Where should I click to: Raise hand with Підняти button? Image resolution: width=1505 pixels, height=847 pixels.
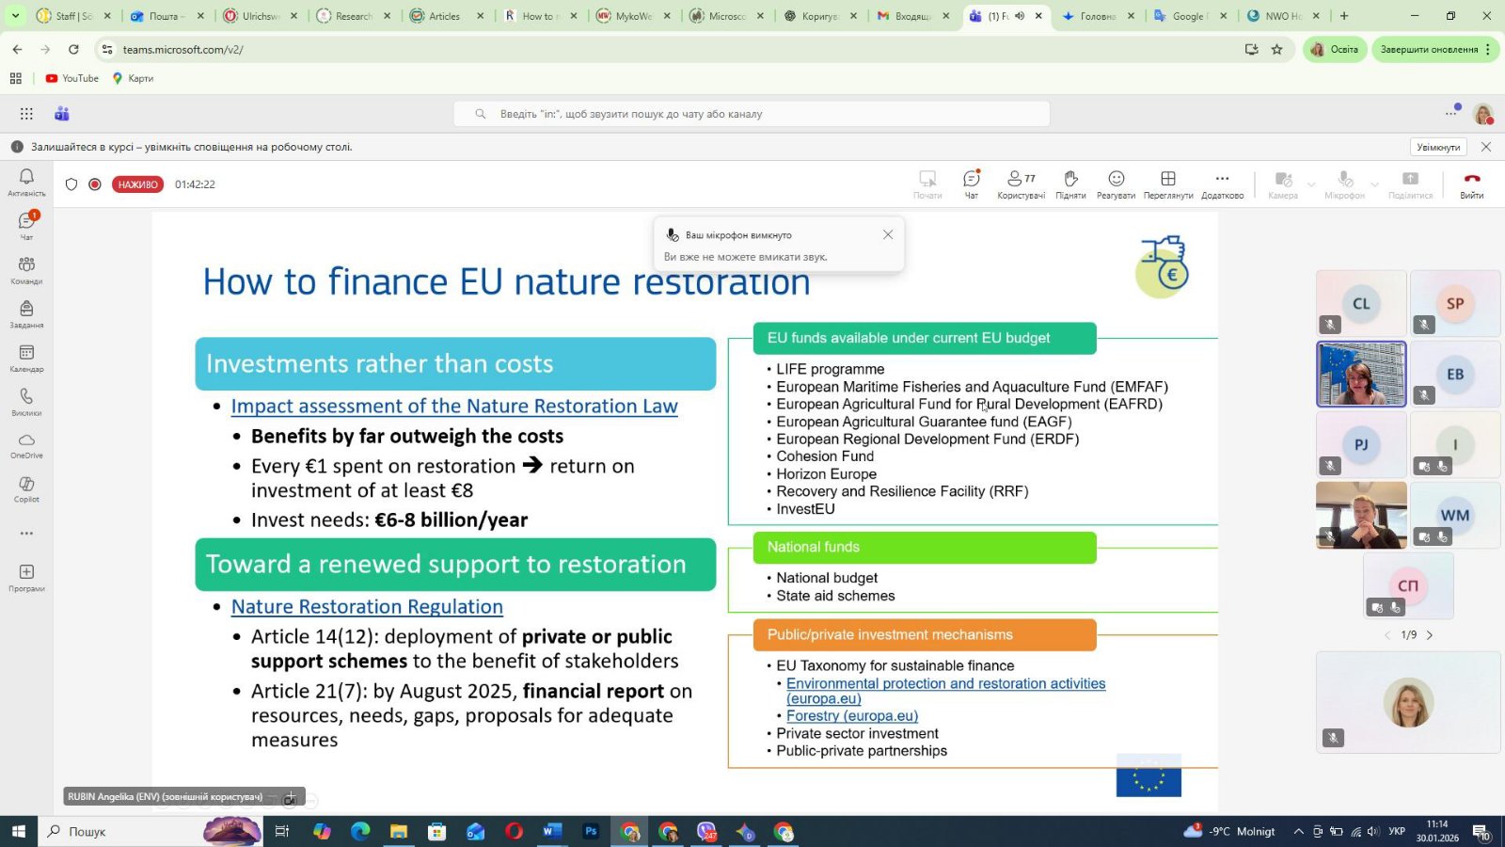1070,184
